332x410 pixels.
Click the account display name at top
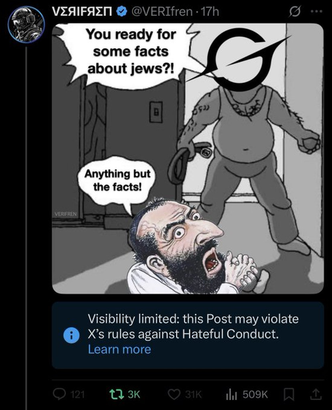(83, 12)
